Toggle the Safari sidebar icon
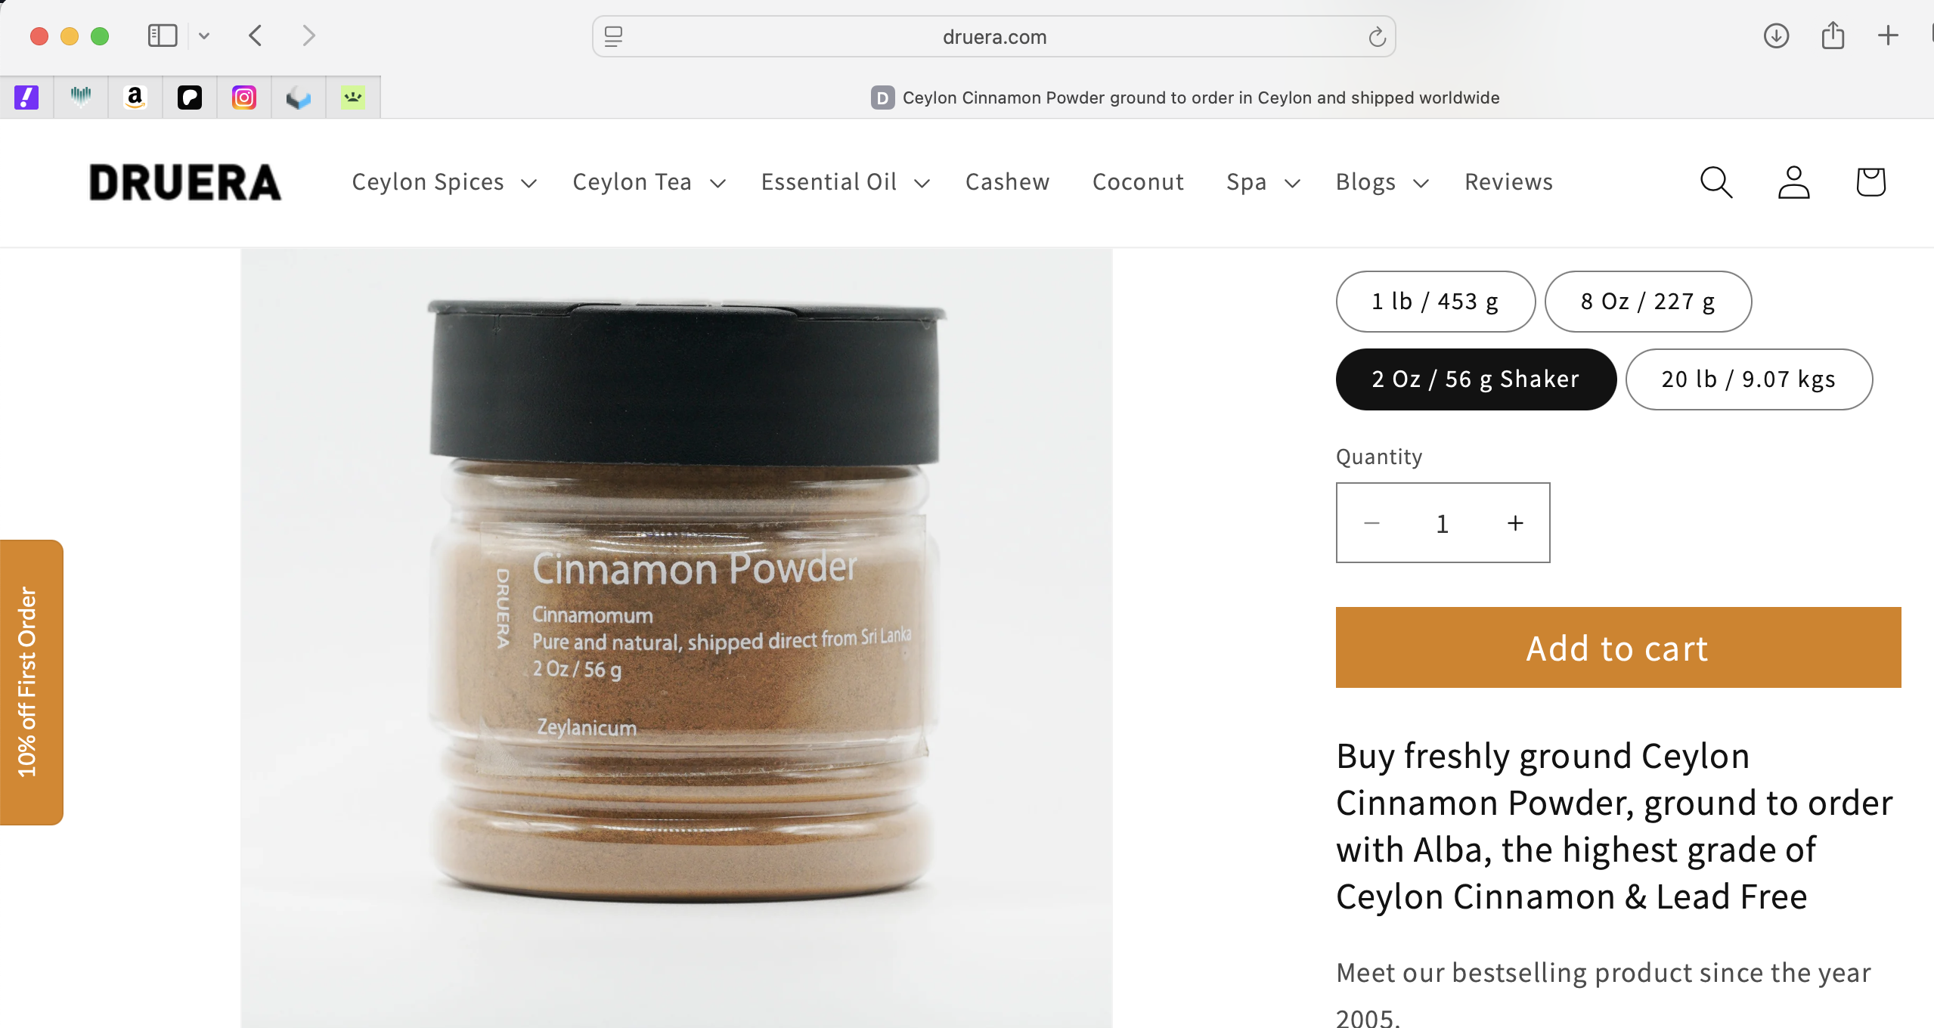 point(163,36)
